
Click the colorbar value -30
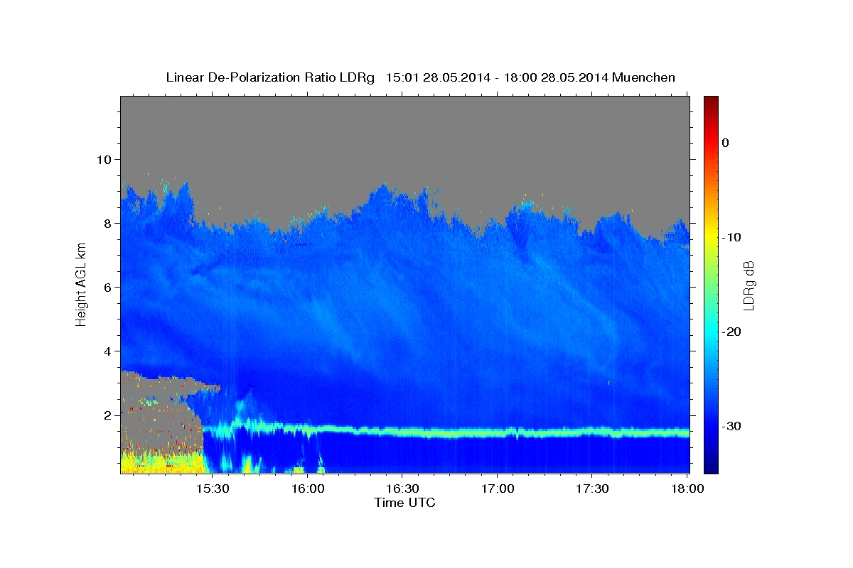pyautogui.click(x=731, y=426)
